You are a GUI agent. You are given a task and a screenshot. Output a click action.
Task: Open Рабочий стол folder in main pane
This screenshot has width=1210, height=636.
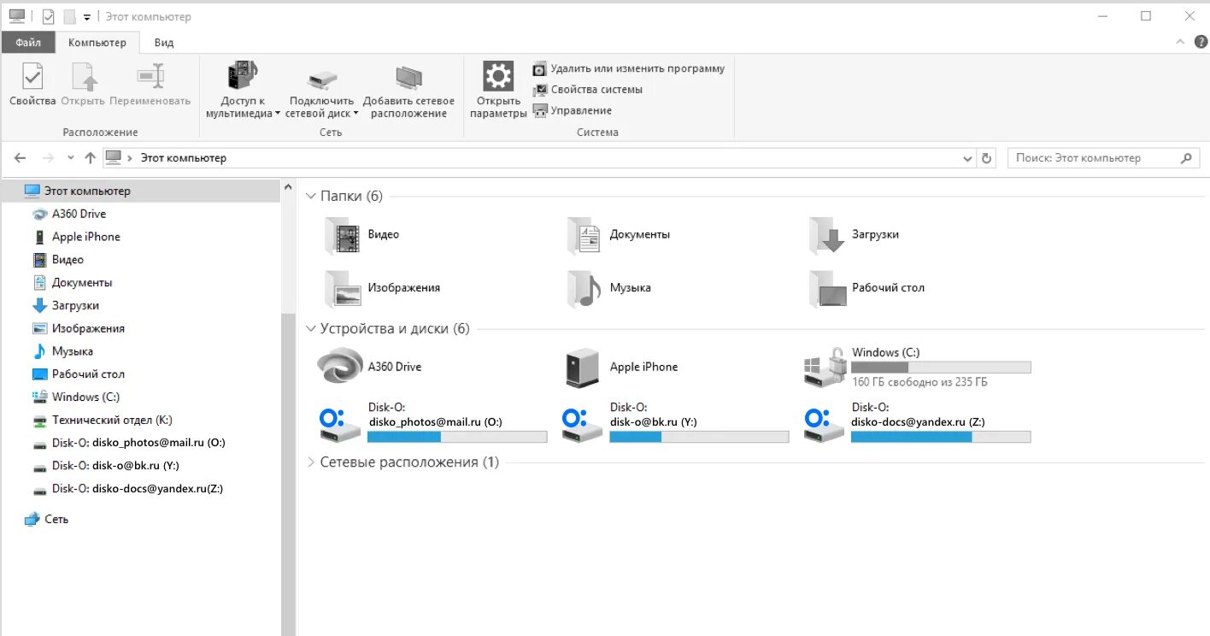866,289
